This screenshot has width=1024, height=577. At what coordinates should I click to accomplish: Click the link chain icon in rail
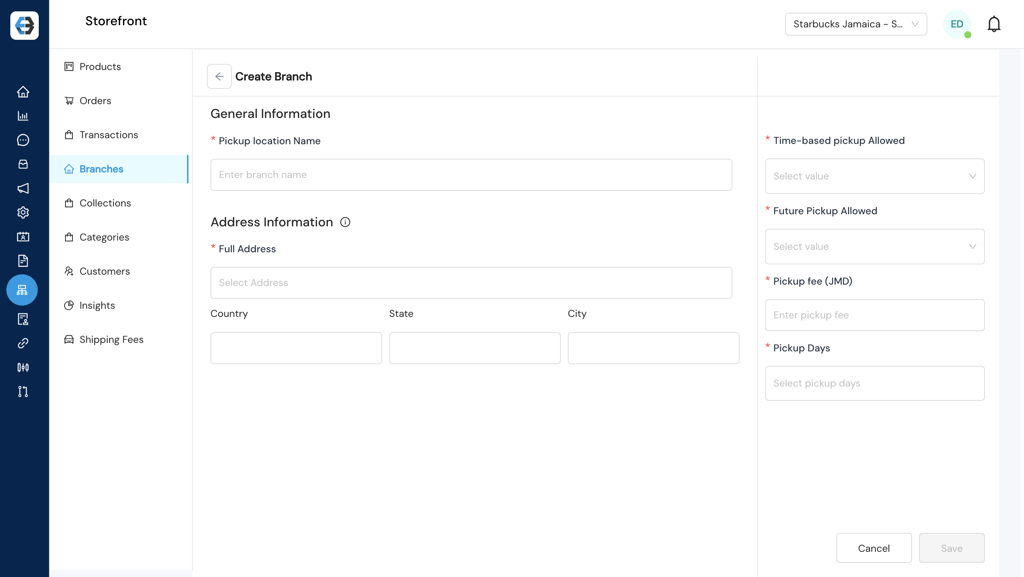(x=23, y=343)
